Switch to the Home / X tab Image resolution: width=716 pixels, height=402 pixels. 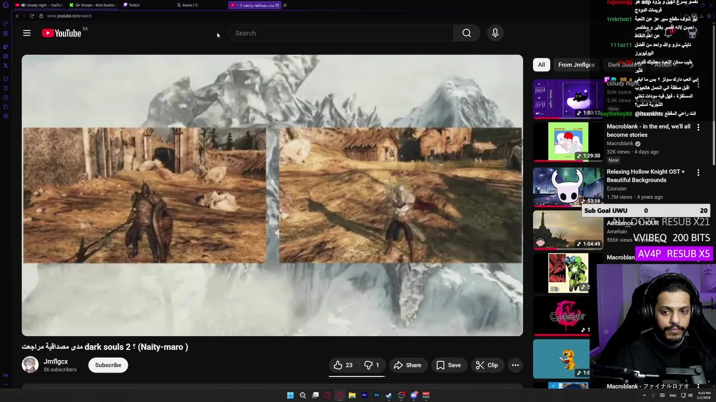[200, 5]
